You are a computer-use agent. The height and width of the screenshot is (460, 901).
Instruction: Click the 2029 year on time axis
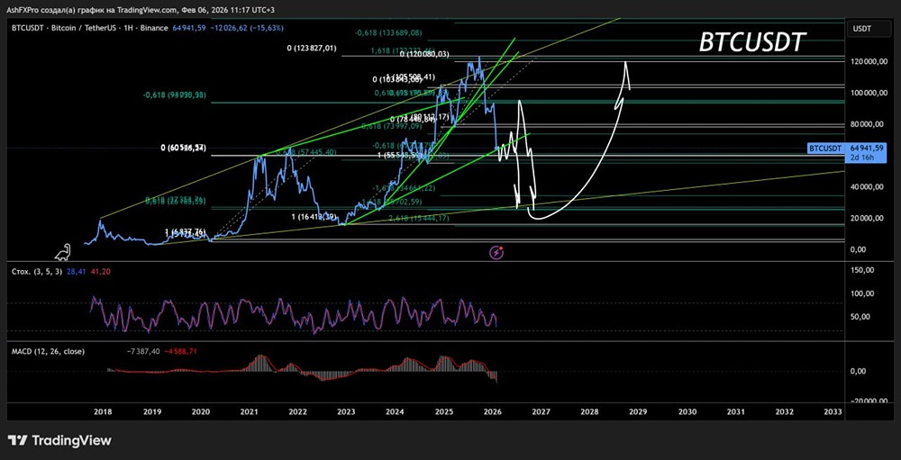point(639,411)
